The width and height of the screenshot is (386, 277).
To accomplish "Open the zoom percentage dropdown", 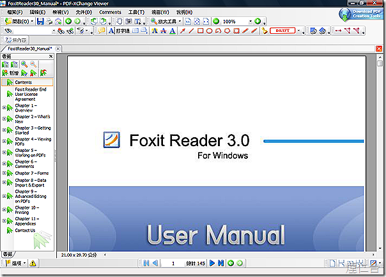I will pyautogui.click(x=251, y=22).
